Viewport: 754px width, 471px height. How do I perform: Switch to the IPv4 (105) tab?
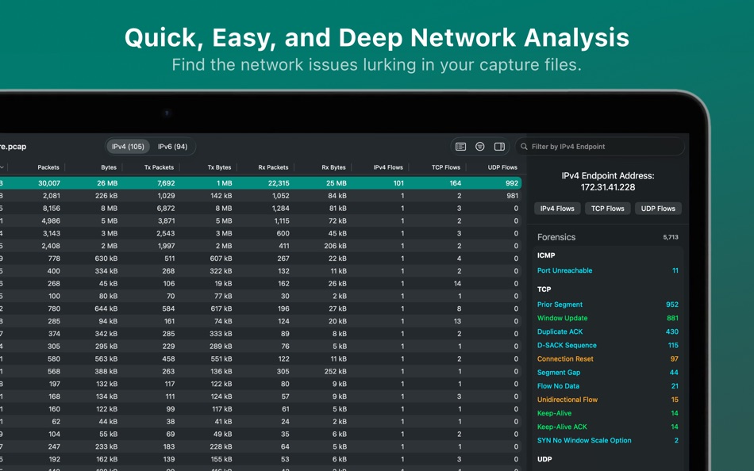pyautogui.click(x=128, y=147)
